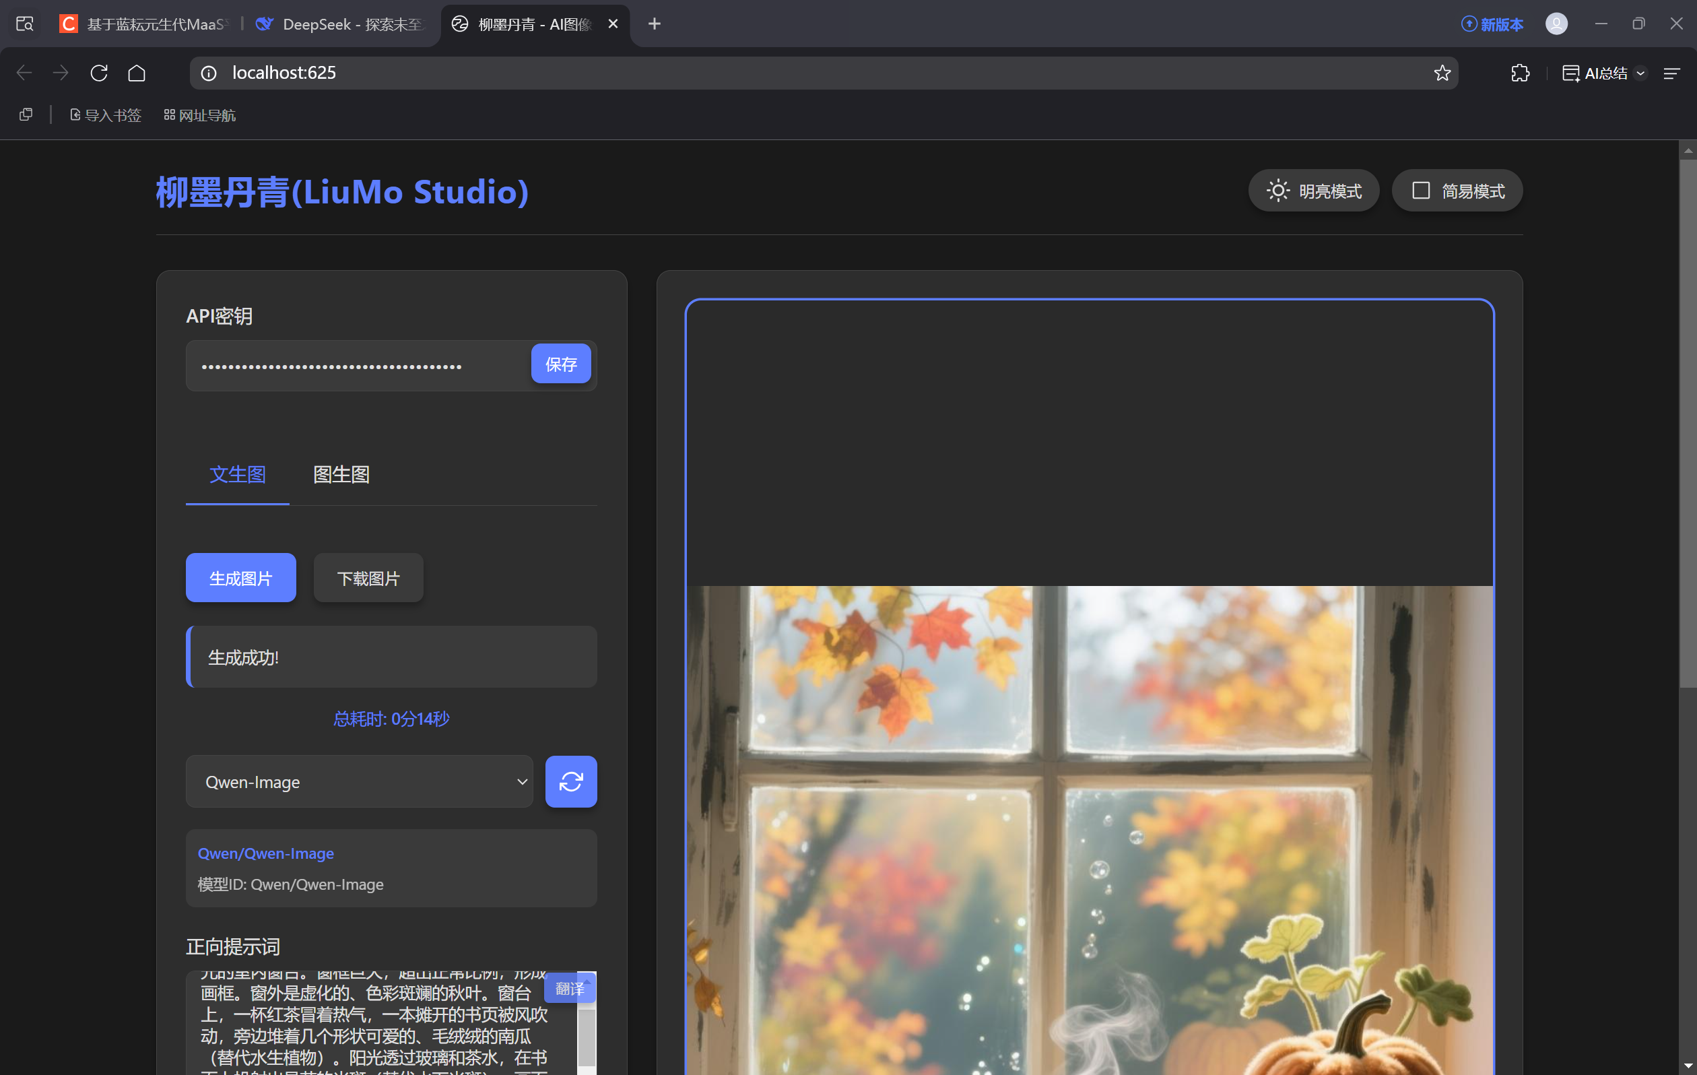Click the address bar URL localhost:625
The image size is (1697, 1075).
pyautogui.click(x=284, y=73)
